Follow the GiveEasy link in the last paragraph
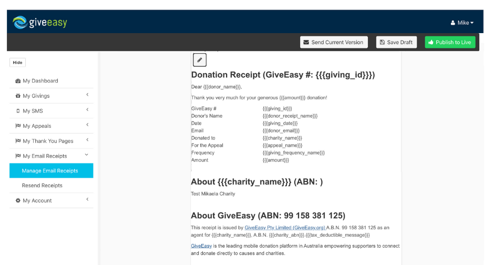Screen dimensions: 493x265 coord(201,246)
